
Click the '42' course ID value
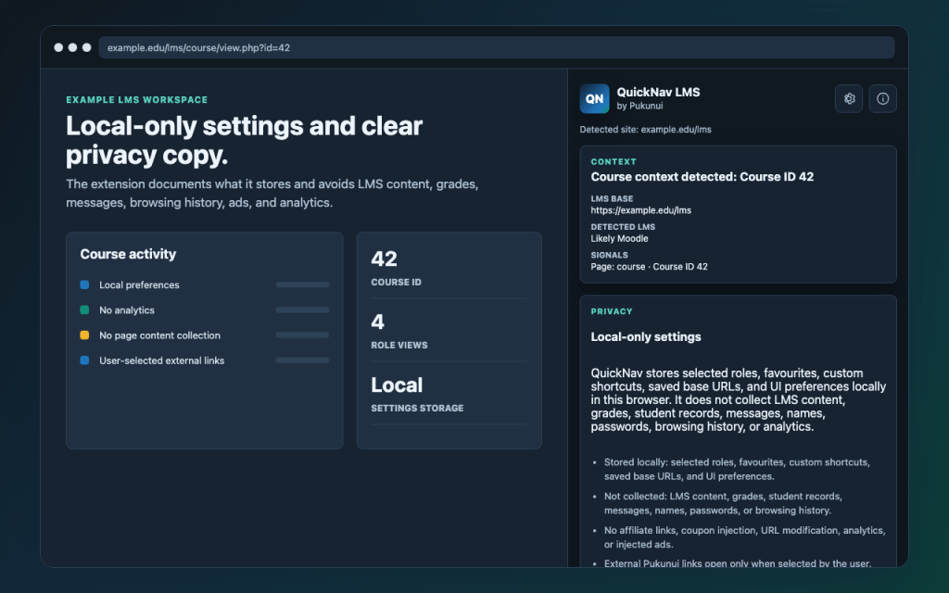(385, 259)
